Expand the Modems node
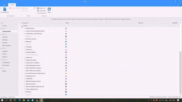Viewport: 182px width, 102px height. coord(22,92)
